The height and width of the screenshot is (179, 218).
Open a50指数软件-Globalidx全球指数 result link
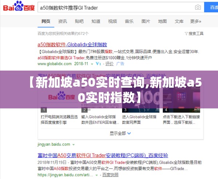point(72,44)
